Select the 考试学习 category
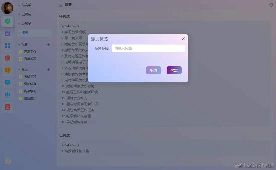The height and width of the screenshot is (170, 276). click(x=30, y=77)
